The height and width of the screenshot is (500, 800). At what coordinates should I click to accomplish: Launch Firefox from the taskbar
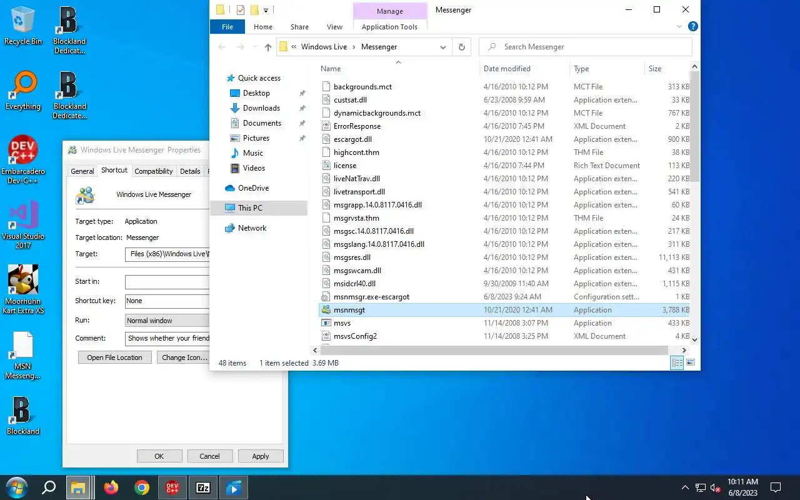point(111,487)
